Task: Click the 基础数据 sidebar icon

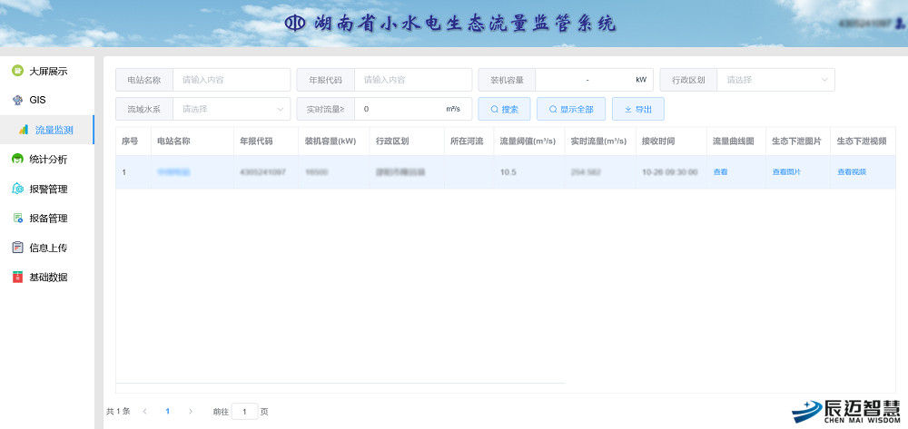Action: [x=17, y=278]
